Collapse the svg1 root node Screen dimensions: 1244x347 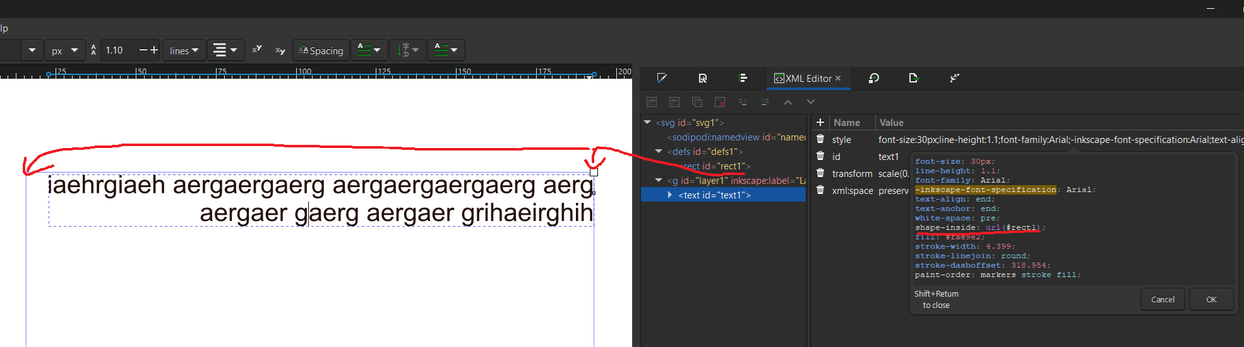(647, 122)
